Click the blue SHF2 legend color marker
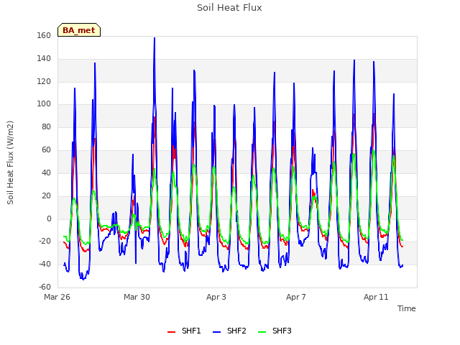 click(x=216, y=332)
